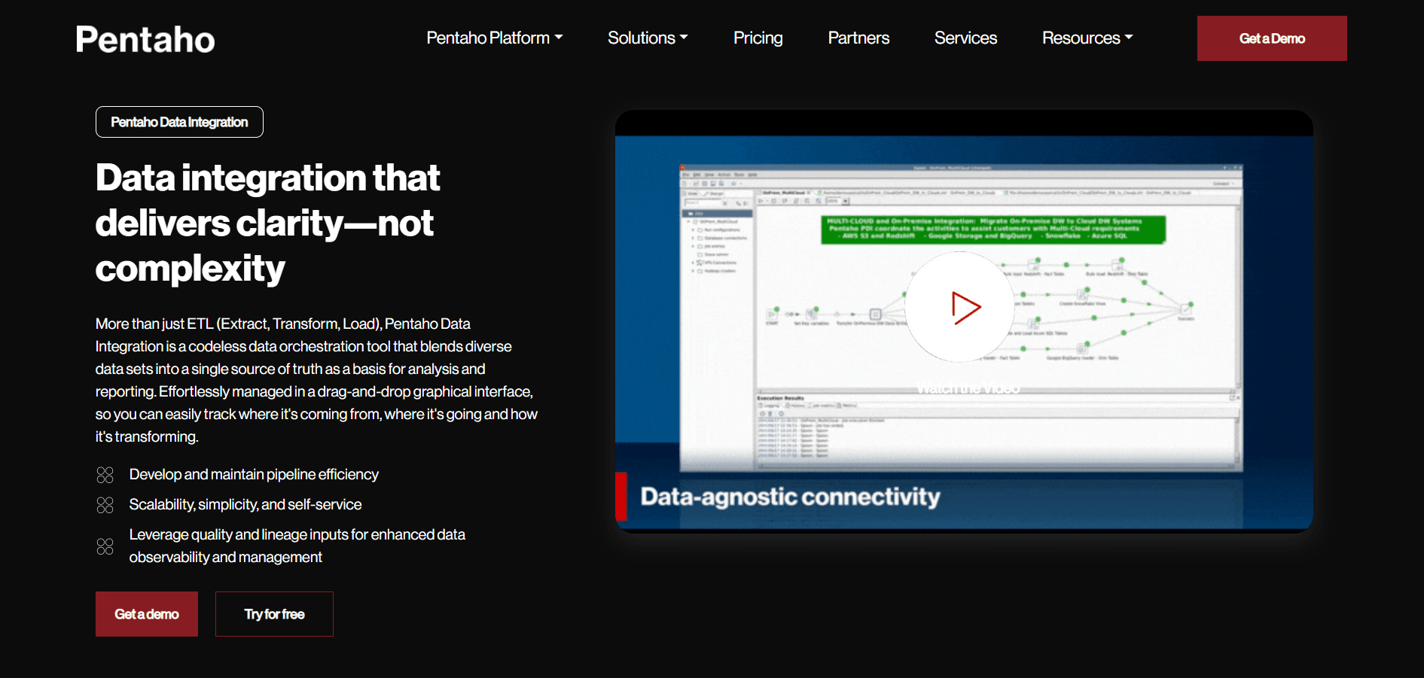This screenshot has width=1424, height=678.
Task: Click the Try for free button
Action: click(x=274, y=614)
